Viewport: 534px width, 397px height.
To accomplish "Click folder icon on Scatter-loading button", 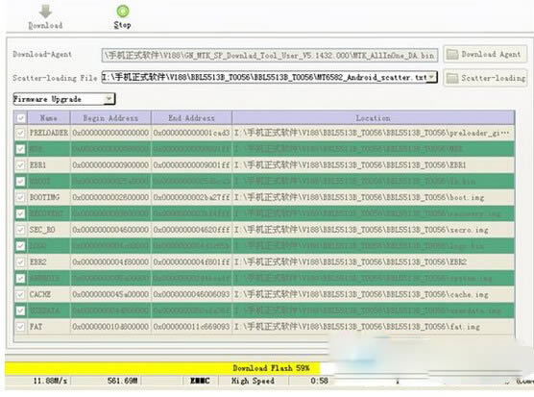I will (452, 78).
